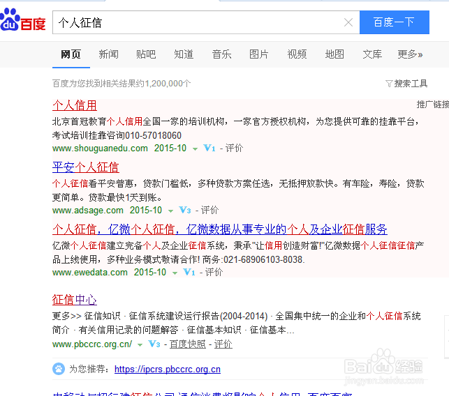Expand dropdown arrow after adsage.com 2015-10

coord(170,211)
